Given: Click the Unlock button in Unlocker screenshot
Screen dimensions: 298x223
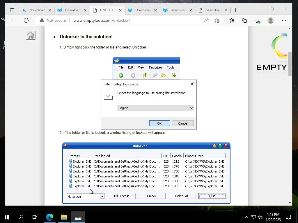Looking at the screenshot, I should coord(152,196).
